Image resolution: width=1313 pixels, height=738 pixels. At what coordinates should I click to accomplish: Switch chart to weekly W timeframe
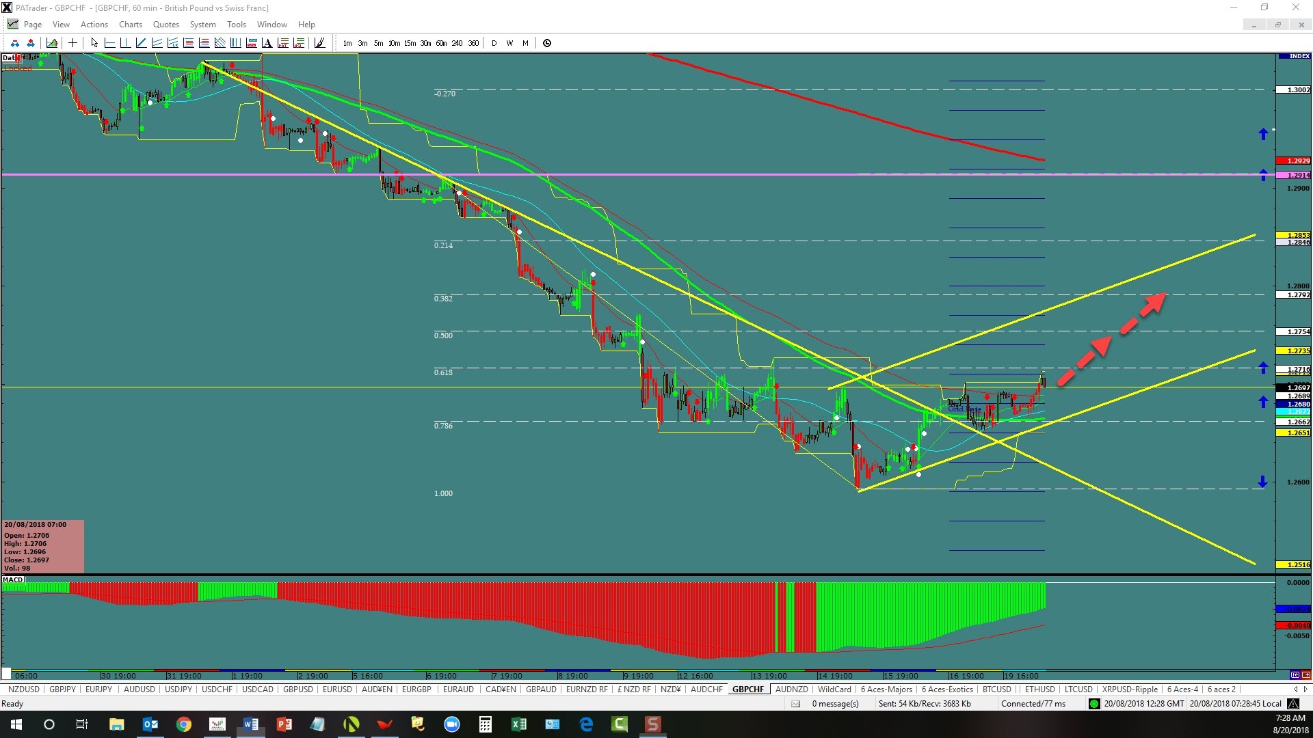point(509,43)
